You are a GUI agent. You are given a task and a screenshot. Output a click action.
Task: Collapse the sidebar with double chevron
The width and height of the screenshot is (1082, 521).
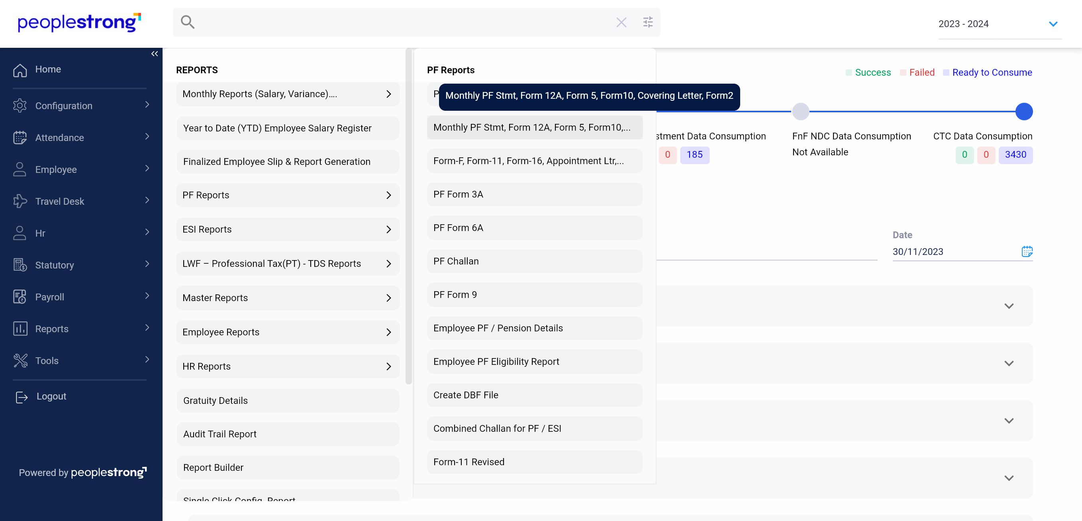(154, 54)
